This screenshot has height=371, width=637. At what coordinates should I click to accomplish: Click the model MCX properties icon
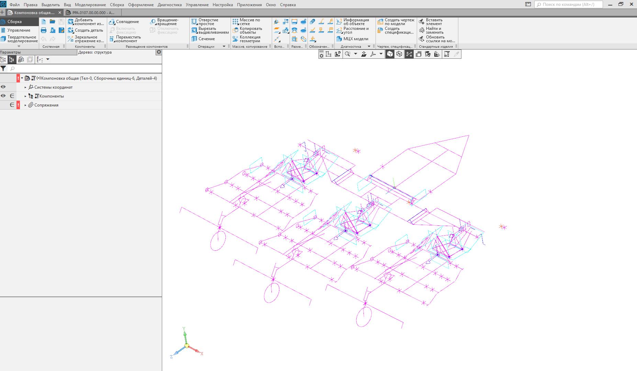[339, 39]
